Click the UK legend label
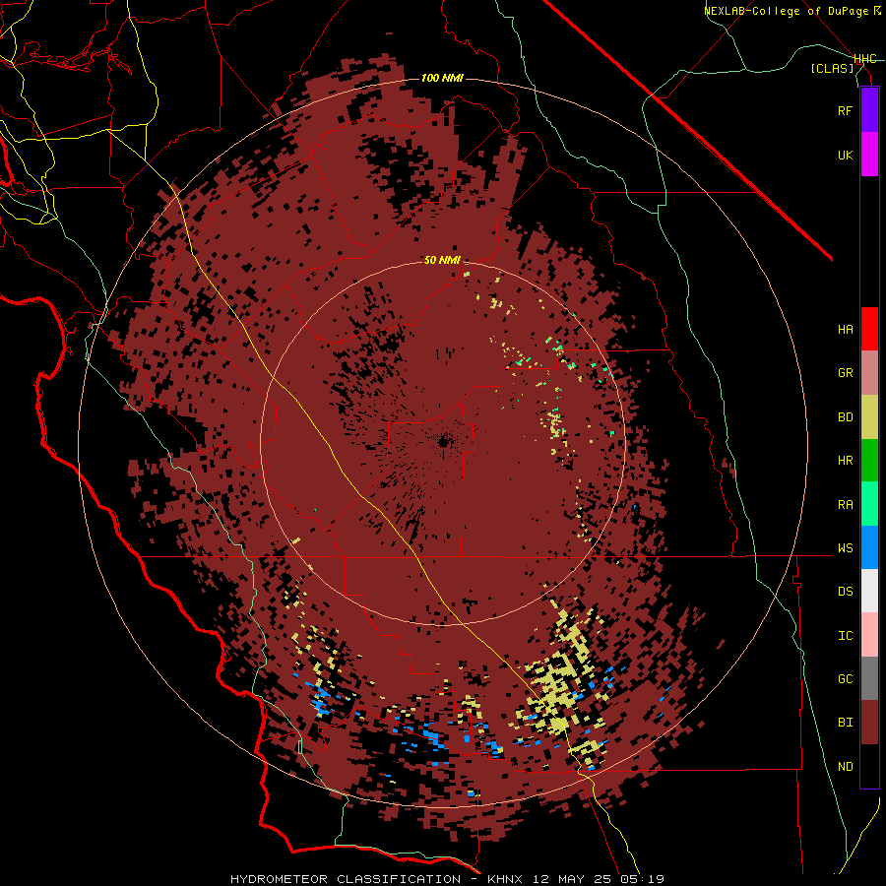Screen dimensions: 886x886 845,155
